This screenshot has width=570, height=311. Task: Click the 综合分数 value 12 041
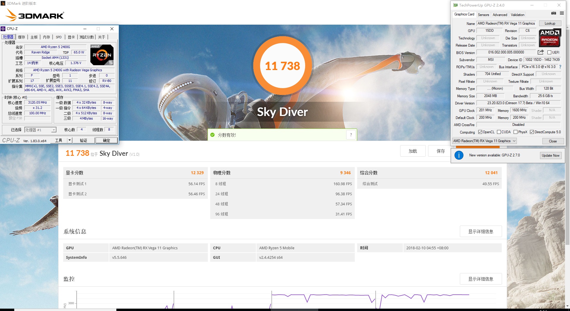click(x=491, y=173)
